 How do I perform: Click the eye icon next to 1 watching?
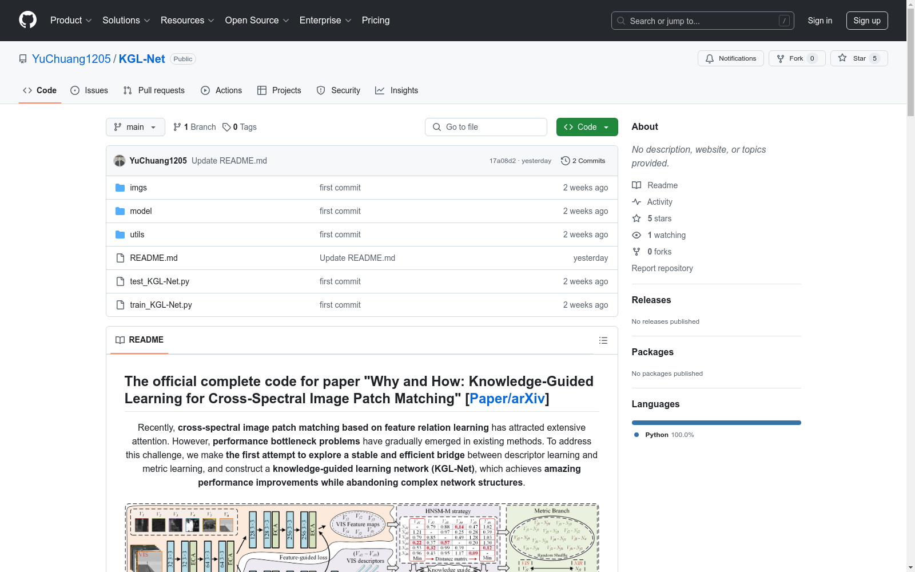pos(636,235)
